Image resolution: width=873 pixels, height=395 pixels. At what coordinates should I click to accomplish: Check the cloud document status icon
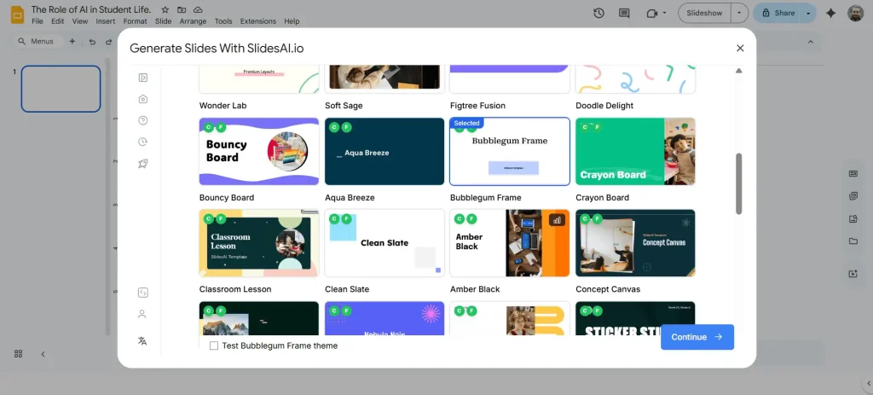pyautogui.click(x=198, y=9)
